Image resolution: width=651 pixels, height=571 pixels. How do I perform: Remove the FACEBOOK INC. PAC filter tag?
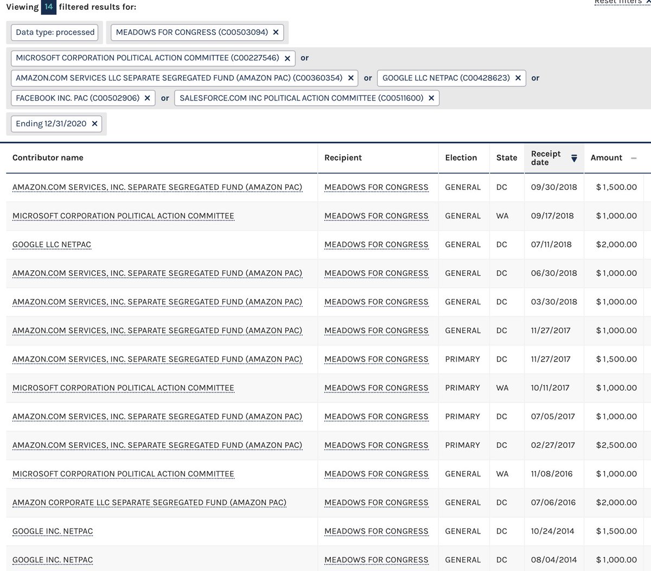point(147,98)
